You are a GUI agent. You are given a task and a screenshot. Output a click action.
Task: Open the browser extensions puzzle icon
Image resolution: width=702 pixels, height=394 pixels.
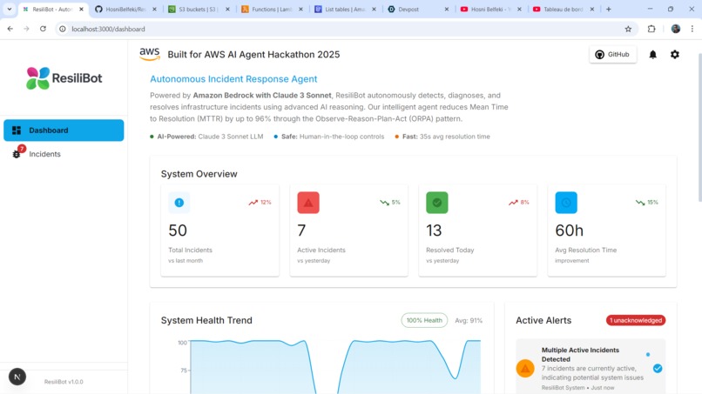[651, 29]
